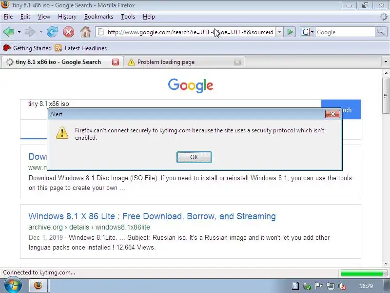Image resolution: width=390 pixels, height=293 pixels.
Task: Click the vertical scrollbar thumb
Action: tap(386, 96)
